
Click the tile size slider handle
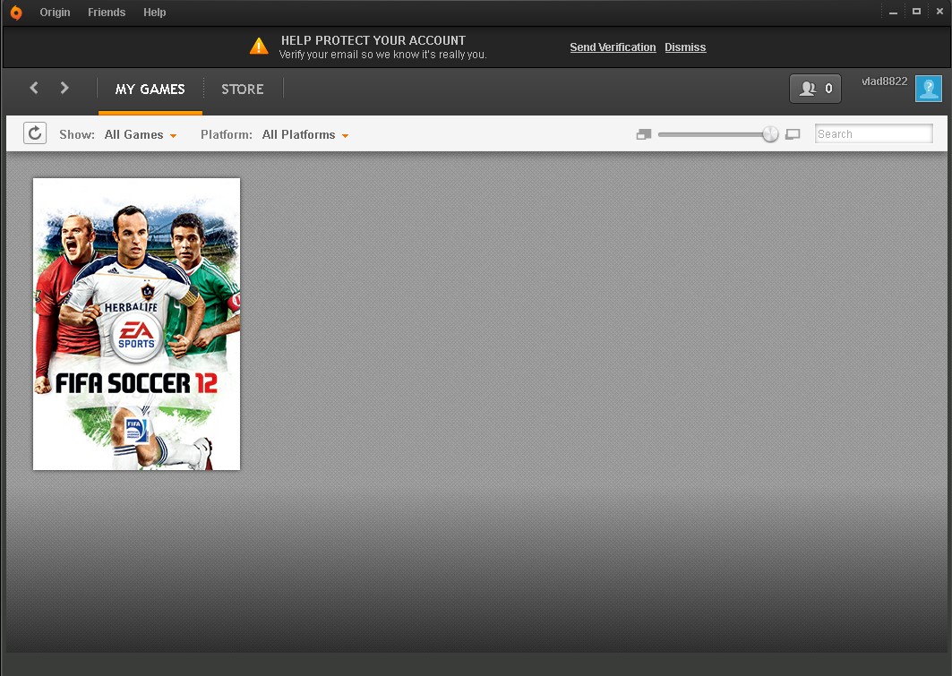(770, 134)
